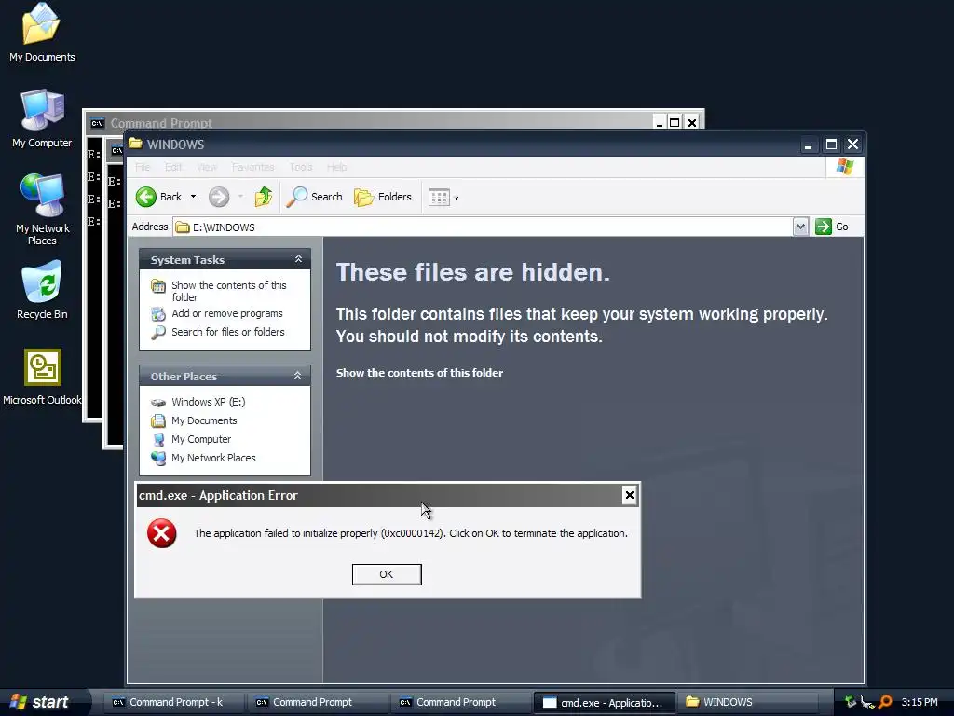Image resolution: width=954 pixels, height=716 pixels.
Task: Open the Tools menu
Action: [x=301, y=167]
